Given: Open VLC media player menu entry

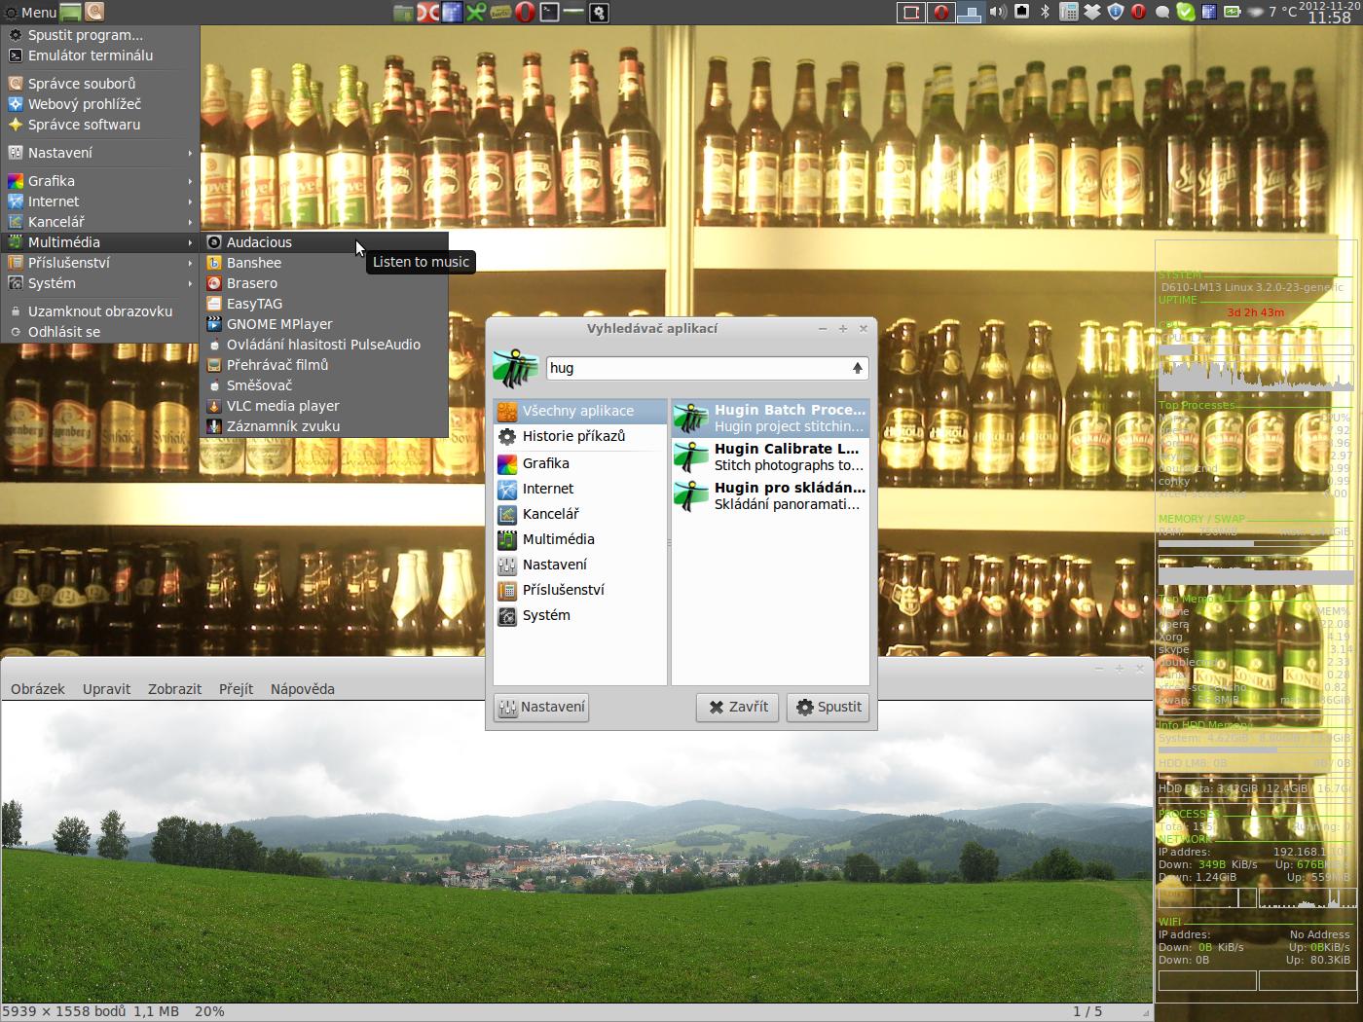Looking at the screenshot, I should coord(282,406).
